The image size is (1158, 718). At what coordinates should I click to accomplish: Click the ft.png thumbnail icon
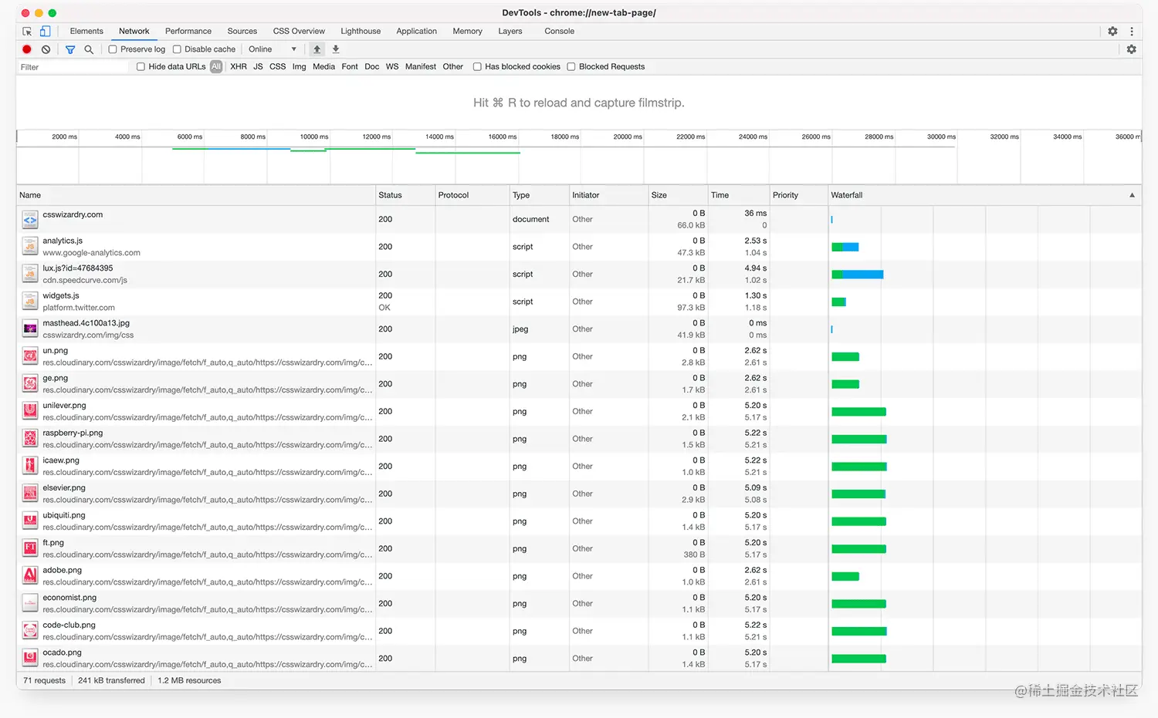pyautogui.click(x=30, y=548)
